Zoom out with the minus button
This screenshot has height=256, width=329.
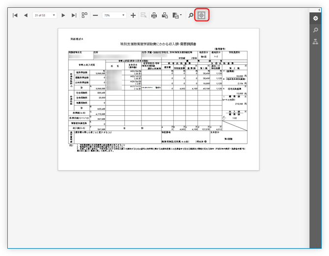coord(95,15)
